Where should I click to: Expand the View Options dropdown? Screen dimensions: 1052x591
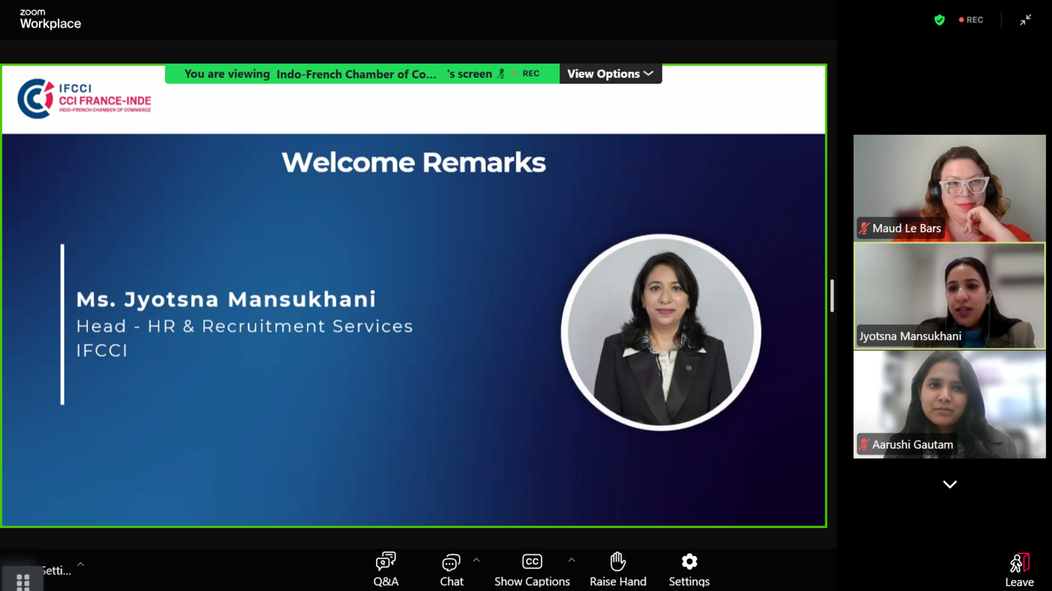coord(610,74)
